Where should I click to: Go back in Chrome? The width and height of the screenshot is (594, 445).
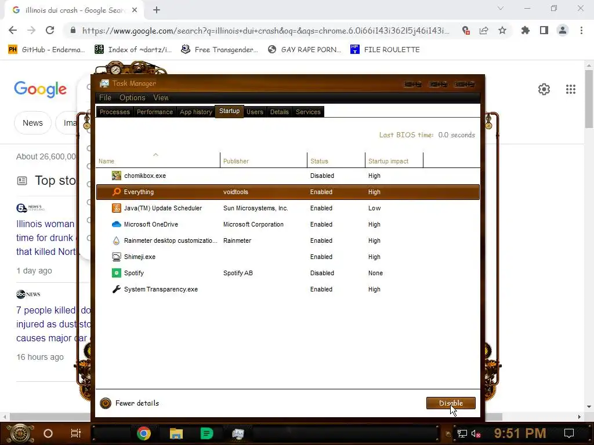pyautogui.click(x=13, y=30)
